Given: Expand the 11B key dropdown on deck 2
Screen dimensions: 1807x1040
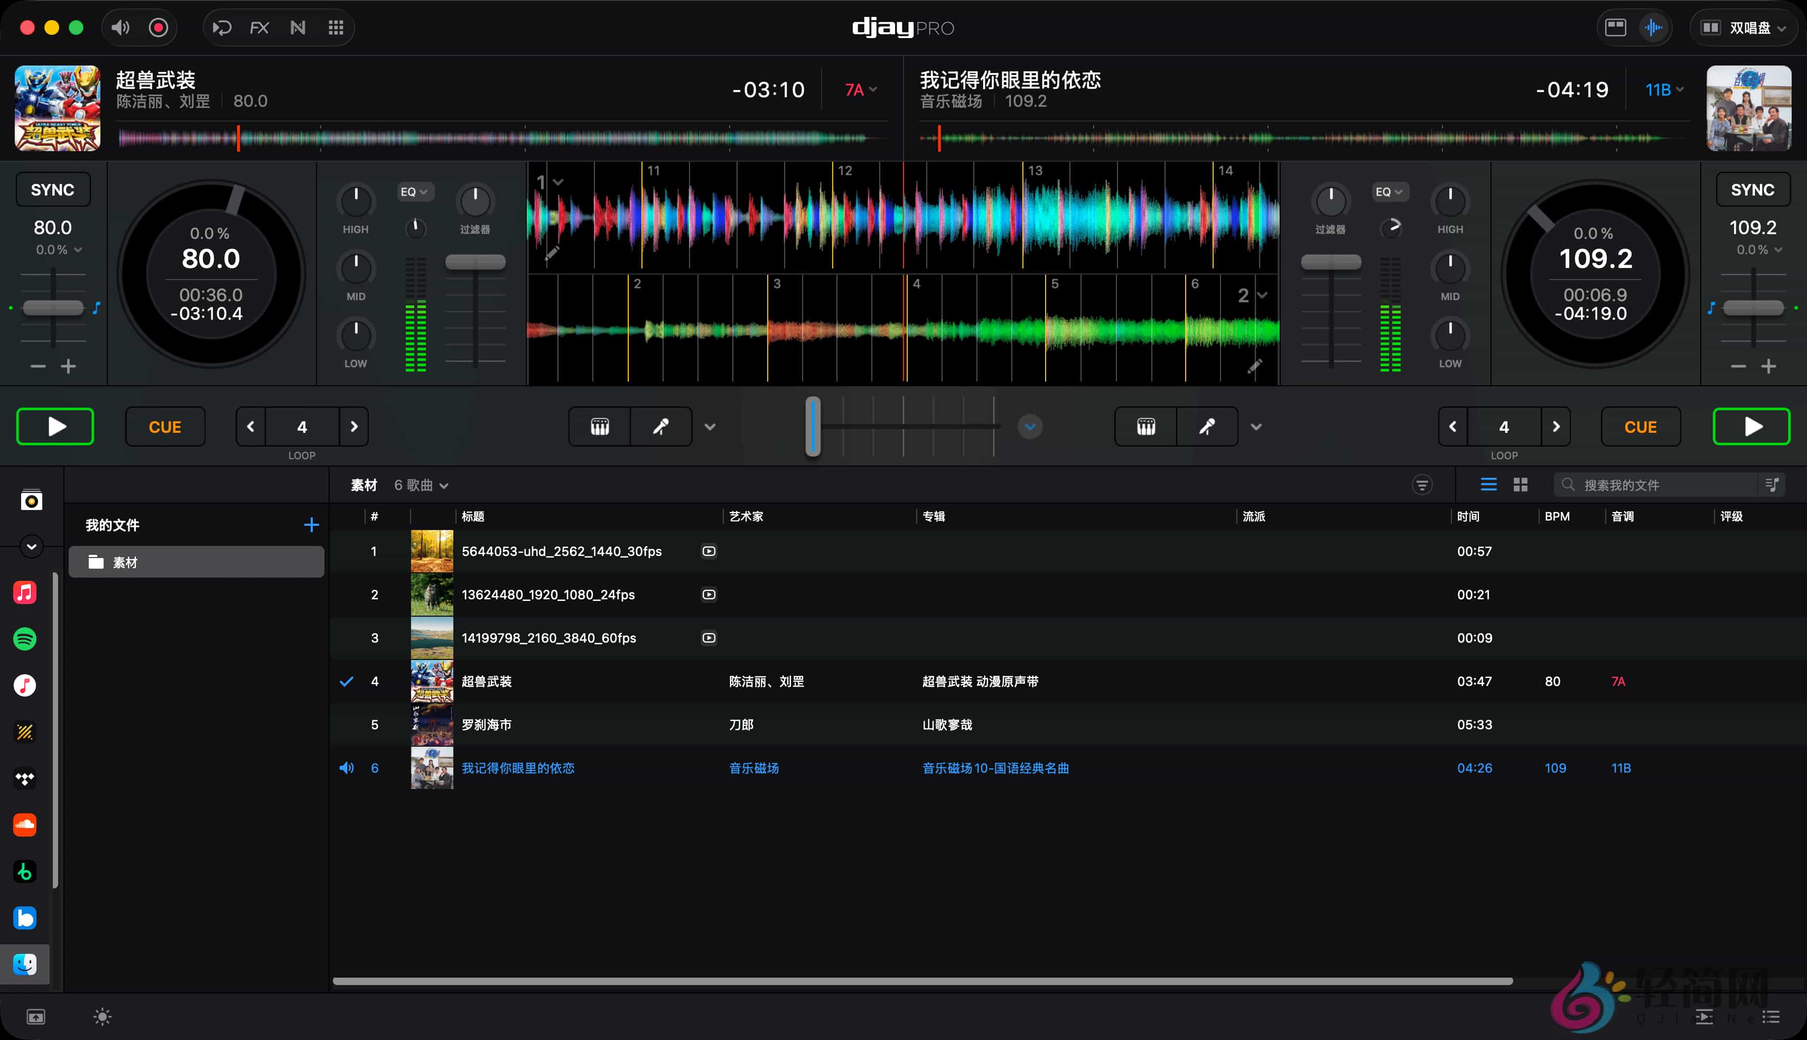Looking at the screenshot, I should point(1664,89).
